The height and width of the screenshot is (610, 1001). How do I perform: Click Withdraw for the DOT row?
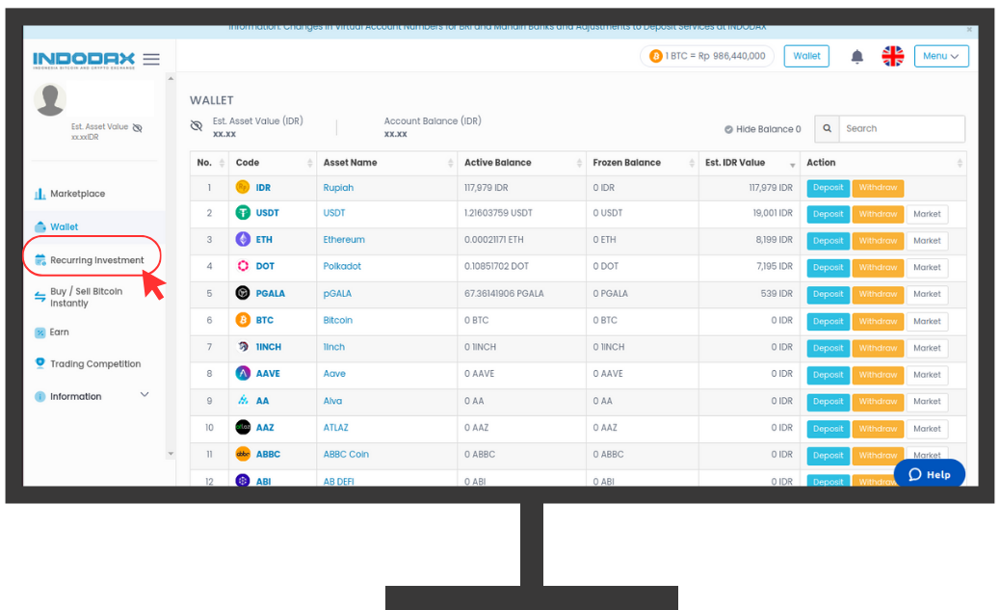pyautogui.click(x=878, y=268)
